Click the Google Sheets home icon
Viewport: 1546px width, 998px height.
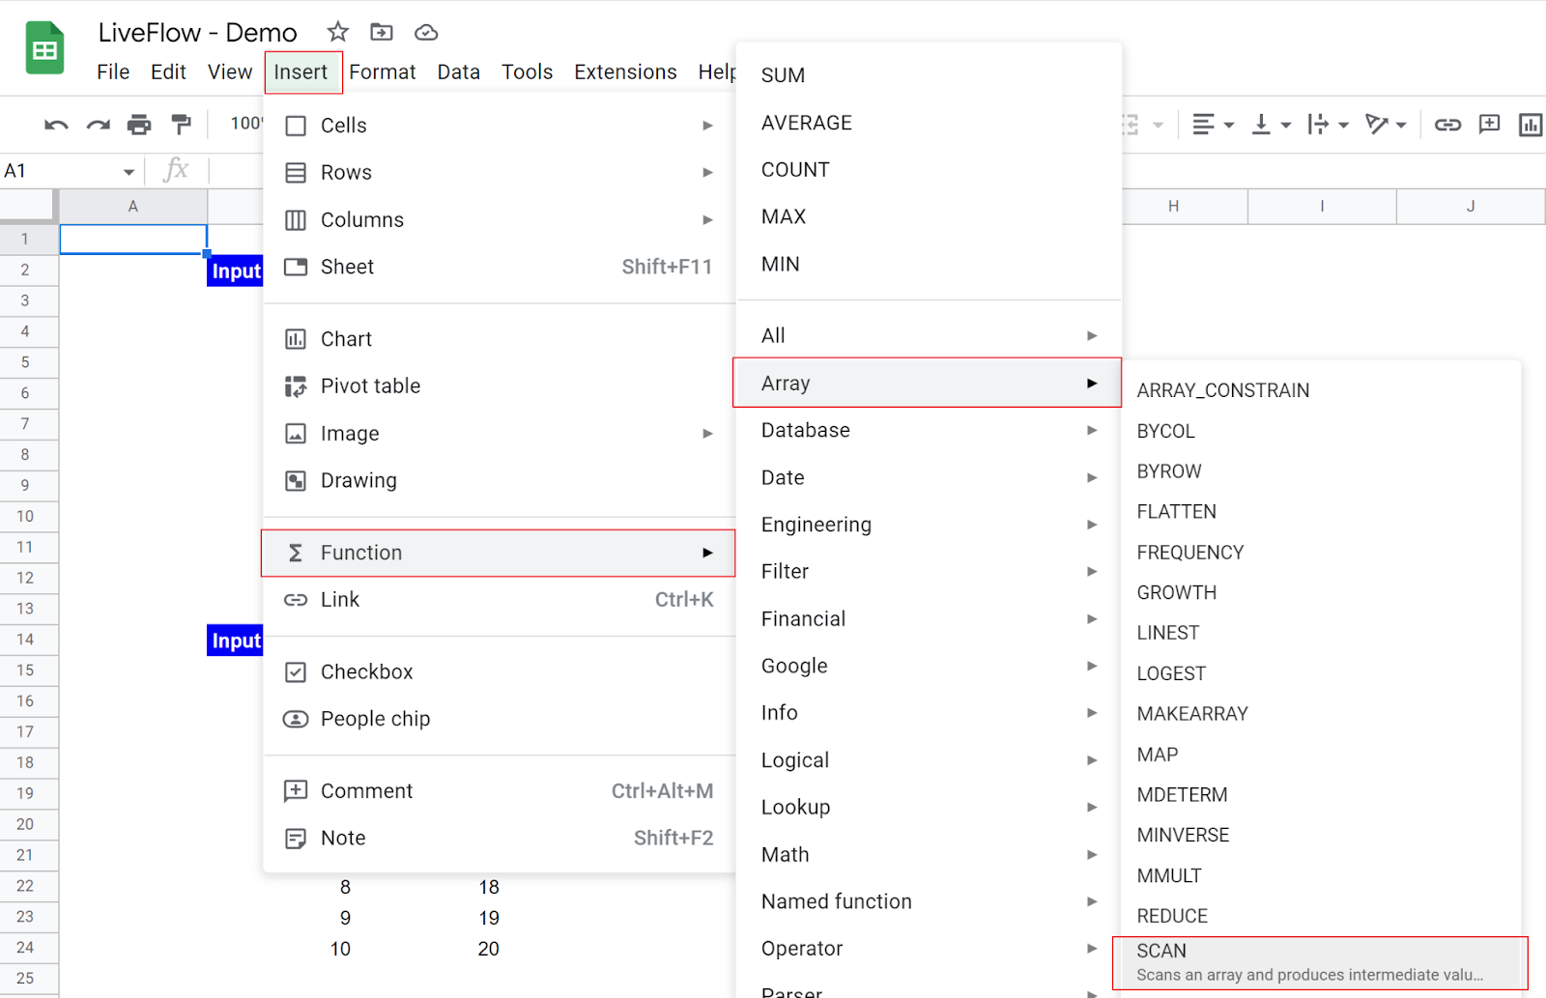click(44, 48)
